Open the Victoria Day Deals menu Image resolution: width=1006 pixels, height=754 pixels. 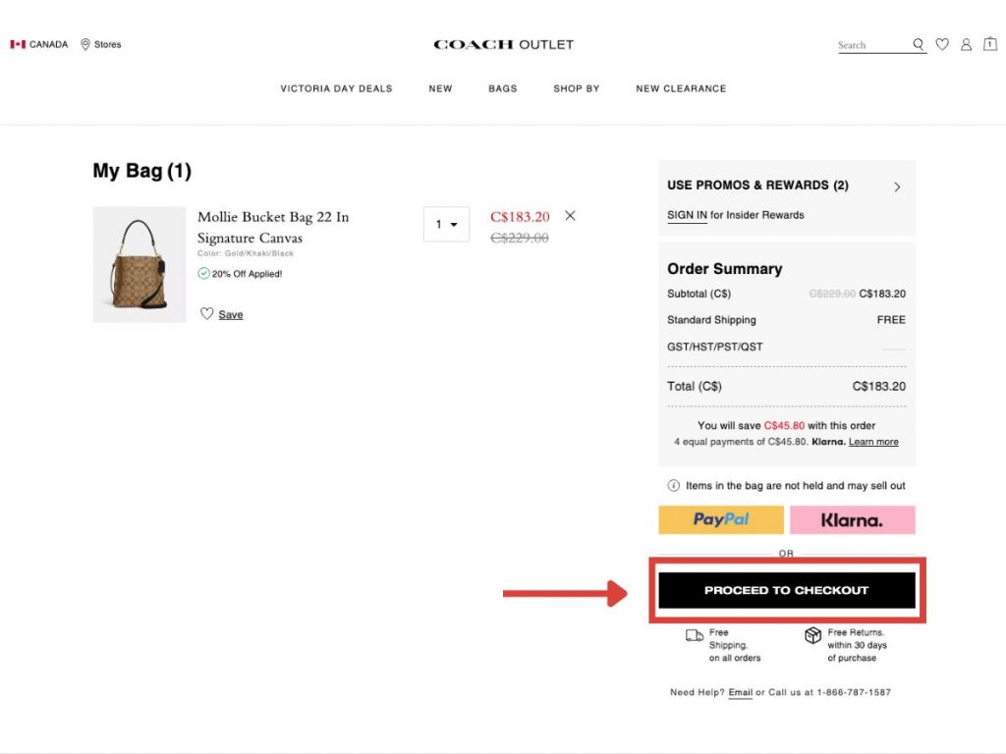336,88
